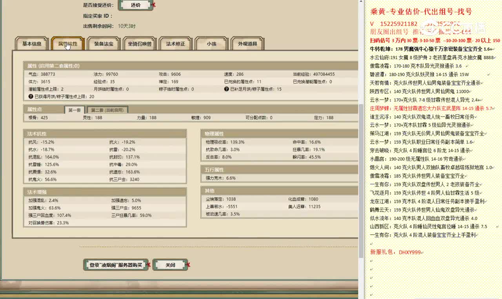The image size is (502, 299).
Task: Switch to the 法术修正 tab
Action: [x=175, y=44]
